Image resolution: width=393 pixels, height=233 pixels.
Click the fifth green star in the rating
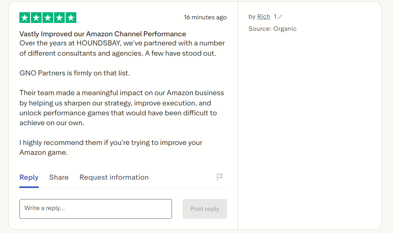(x=71, y=18)
